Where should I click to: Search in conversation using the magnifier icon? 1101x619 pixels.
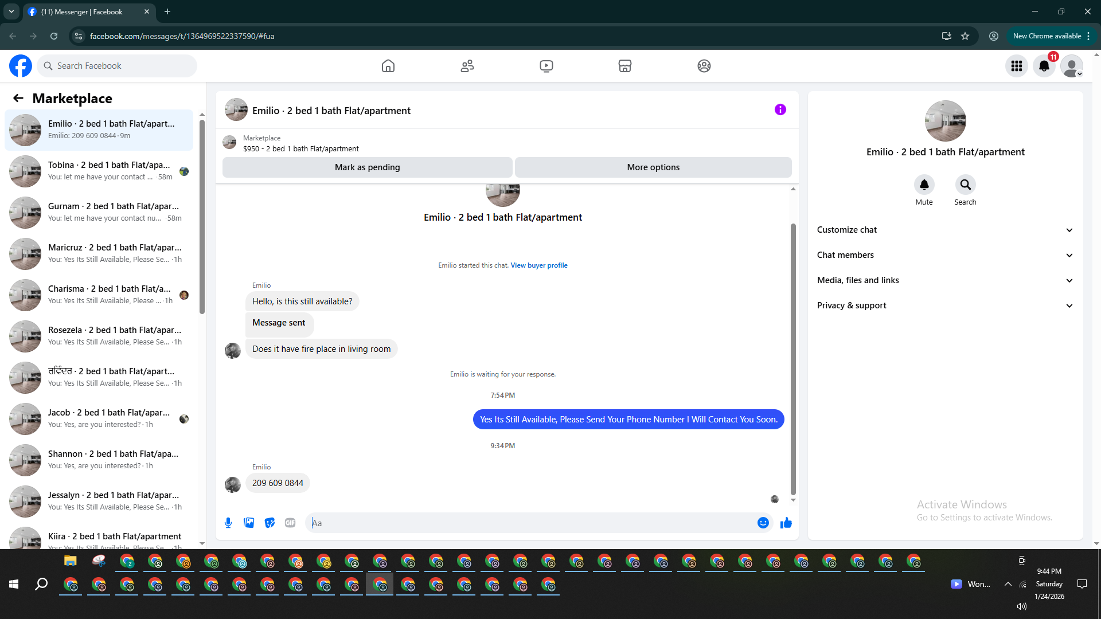[x=965, y=185]
